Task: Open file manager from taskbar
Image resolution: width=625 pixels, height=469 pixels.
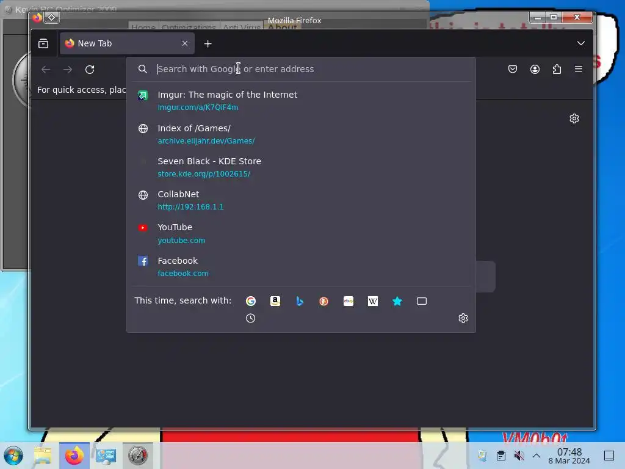Action: pos(43,456)
